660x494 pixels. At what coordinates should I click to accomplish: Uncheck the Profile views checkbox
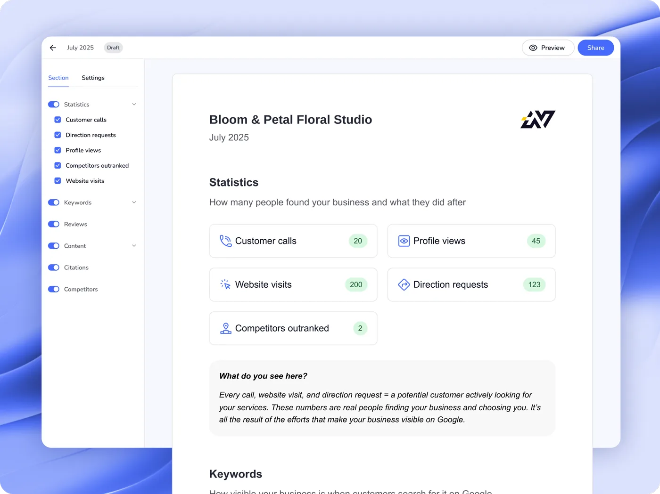click(58, 150)
